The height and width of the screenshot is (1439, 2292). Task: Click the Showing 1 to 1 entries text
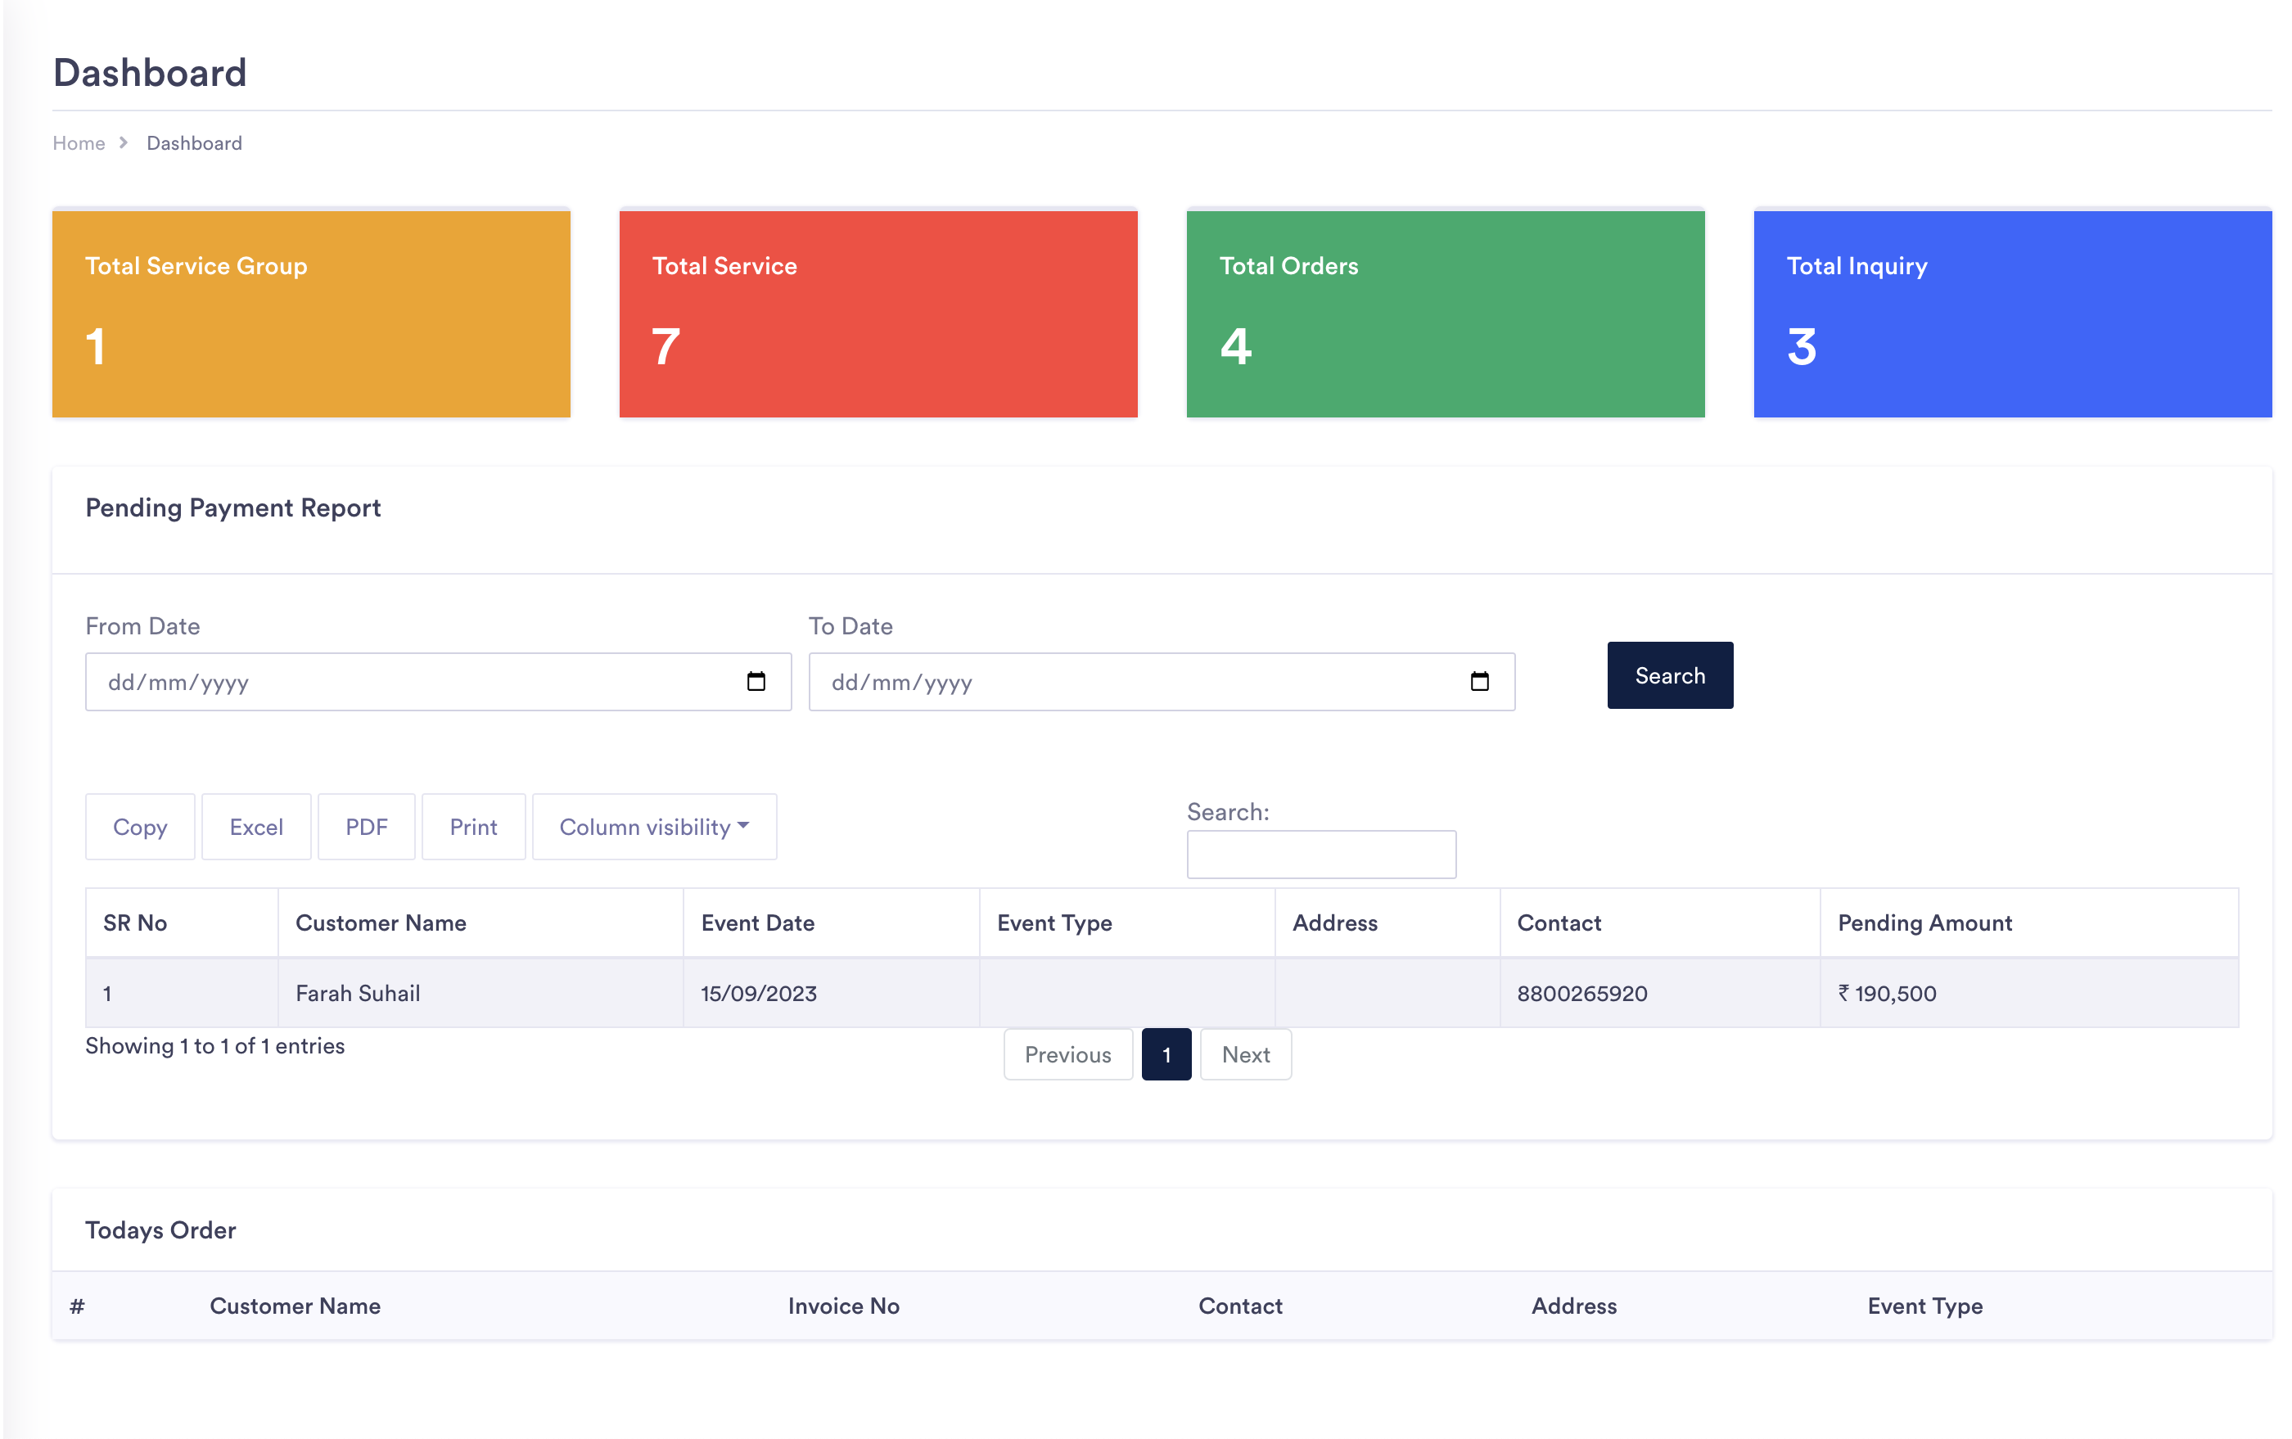[x=215, y=1045]
